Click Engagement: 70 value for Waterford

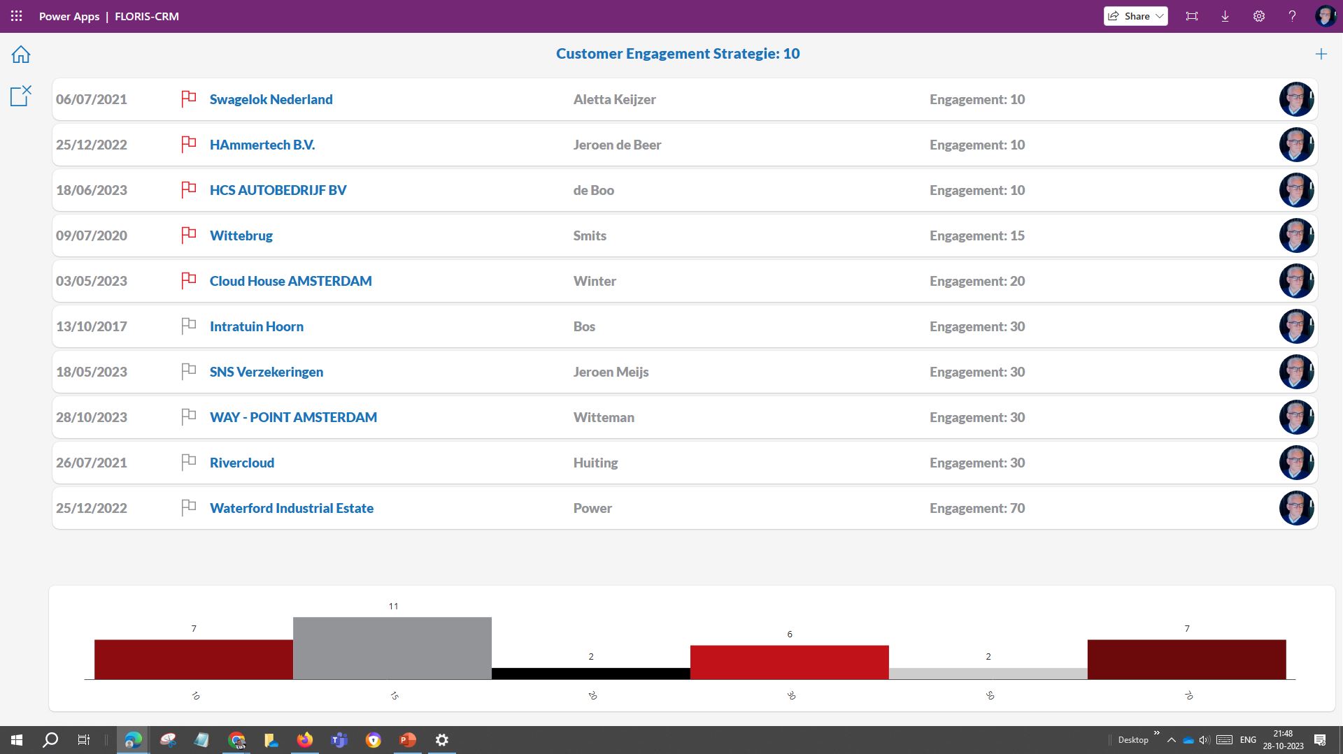977,508
